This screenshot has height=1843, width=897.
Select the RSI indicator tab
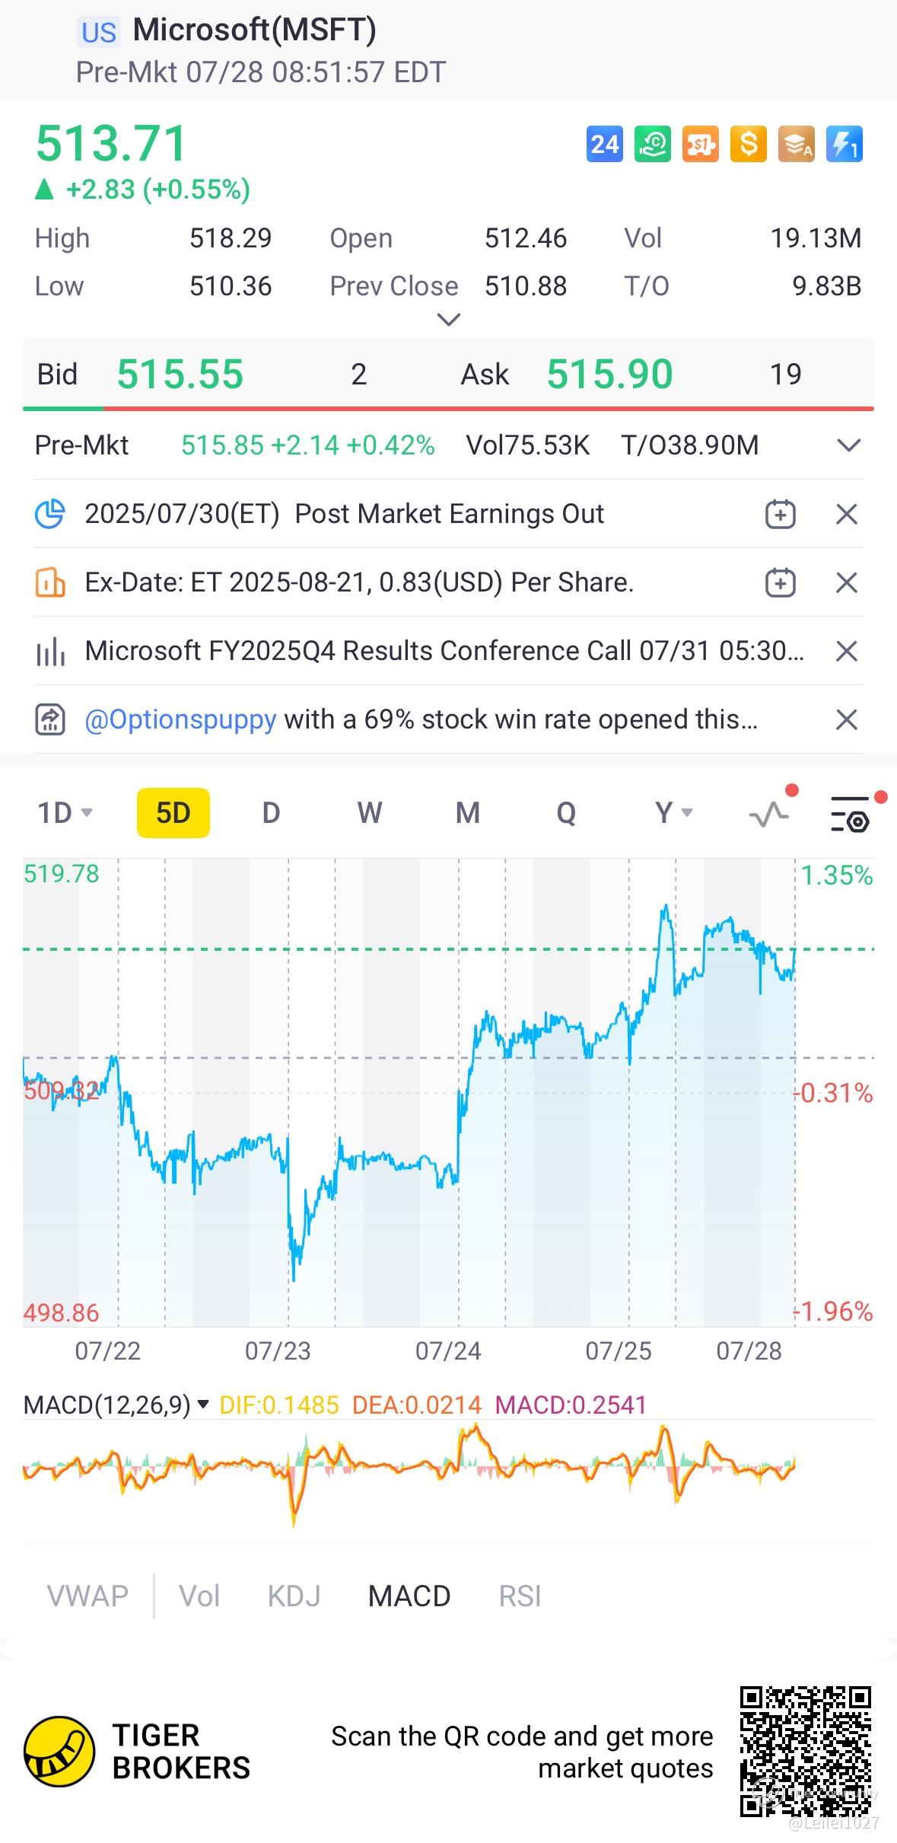pyautogui.click(x=520, y=1596)
